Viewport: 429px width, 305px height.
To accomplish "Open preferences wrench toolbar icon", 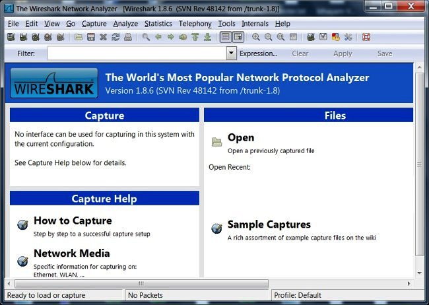I will pos(348,37).
